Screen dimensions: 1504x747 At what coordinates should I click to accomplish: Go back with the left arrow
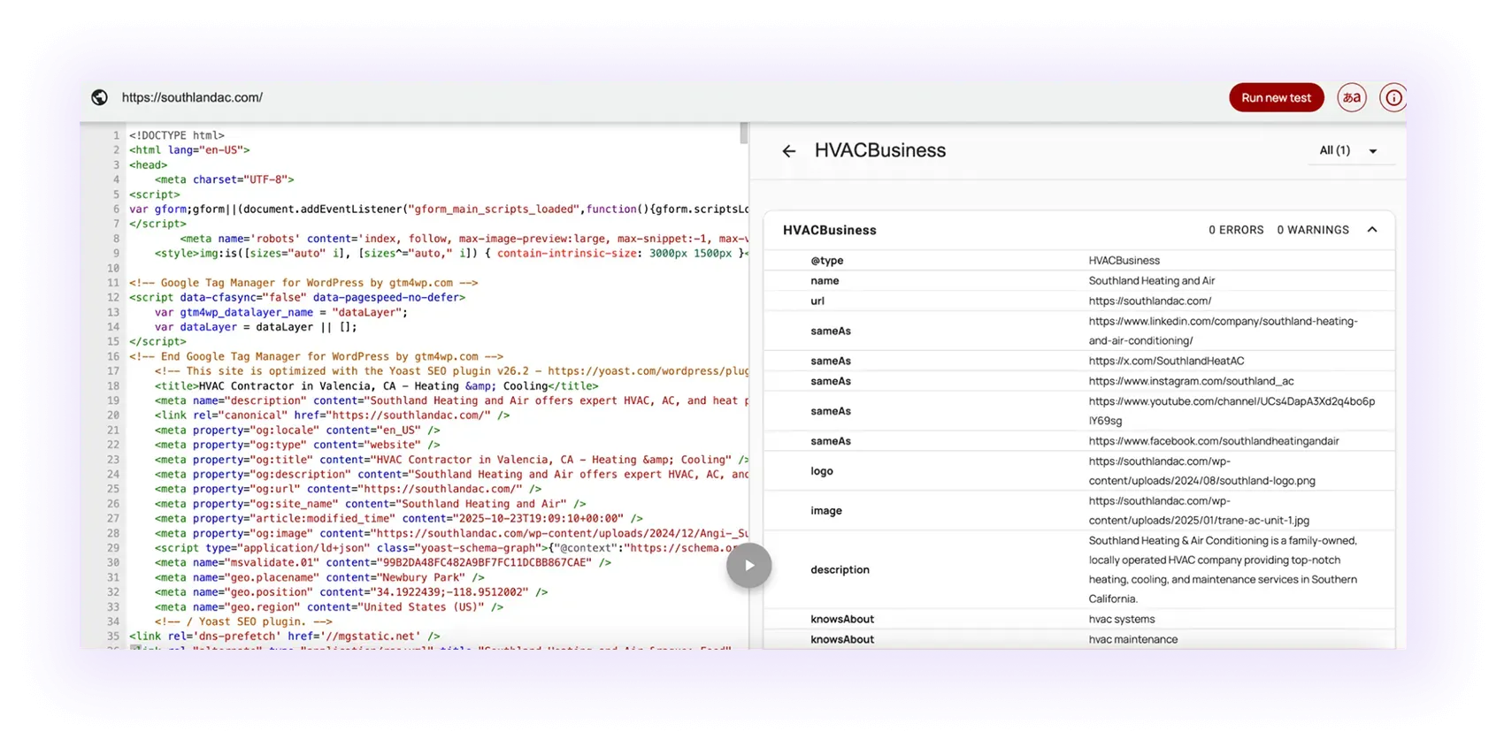[788, 151]
